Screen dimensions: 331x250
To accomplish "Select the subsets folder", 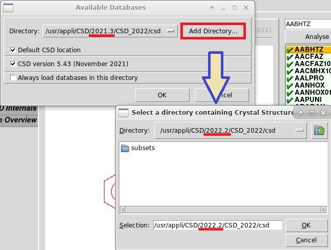I will (x=138, y=148).
